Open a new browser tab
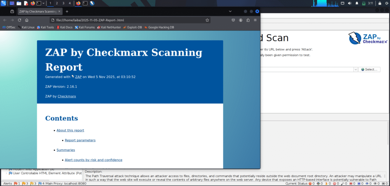390x186 pixels. [x=67, y=11]
